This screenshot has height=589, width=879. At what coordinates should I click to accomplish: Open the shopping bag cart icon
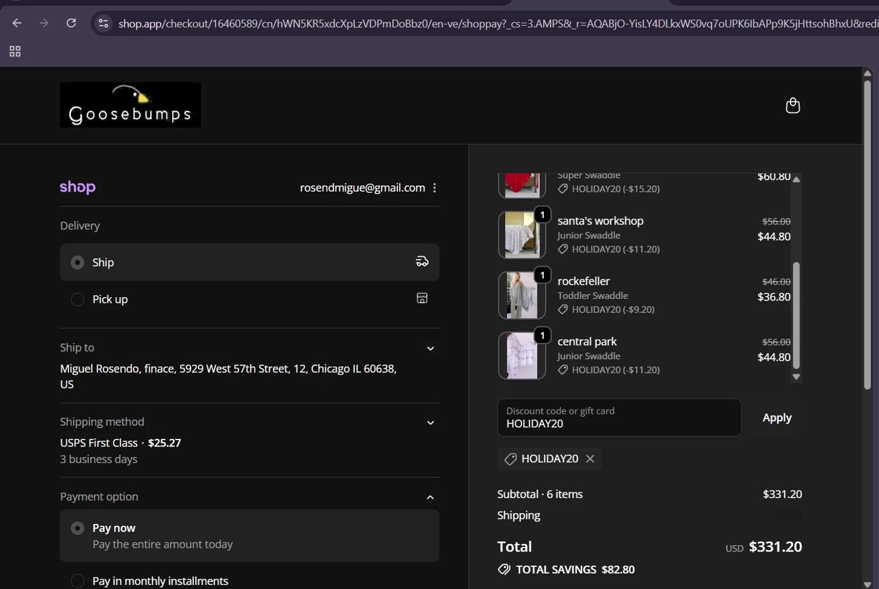coord(793,105)
